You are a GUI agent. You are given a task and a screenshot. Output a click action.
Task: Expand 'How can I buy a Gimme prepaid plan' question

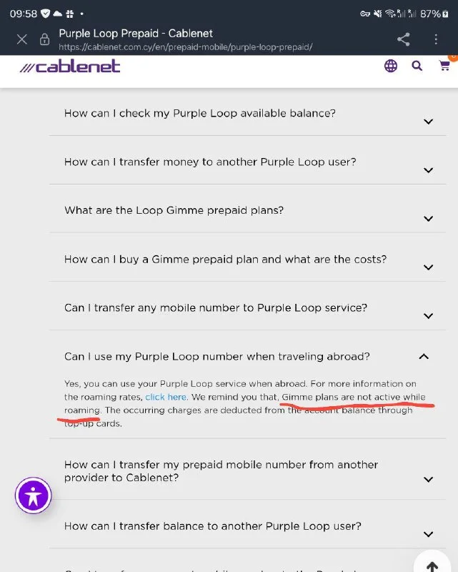point(428,267)
